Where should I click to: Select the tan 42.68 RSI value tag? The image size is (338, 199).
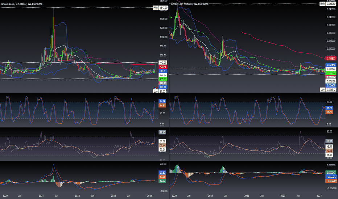[329, 151]
